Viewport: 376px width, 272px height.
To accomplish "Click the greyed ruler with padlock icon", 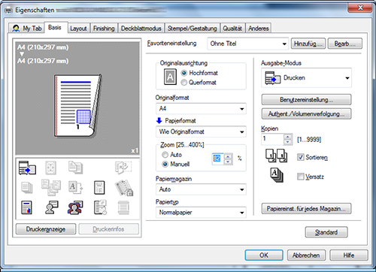I will click(124, 188).
